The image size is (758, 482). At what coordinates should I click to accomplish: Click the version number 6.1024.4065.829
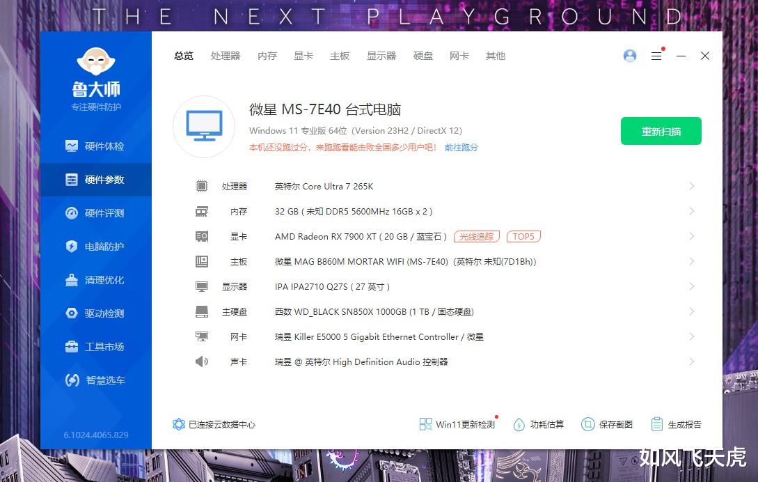tap(96, 435)
